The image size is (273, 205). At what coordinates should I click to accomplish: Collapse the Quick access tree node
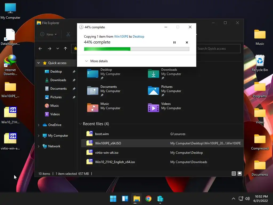pyautogui.click(x=39, y=63)
